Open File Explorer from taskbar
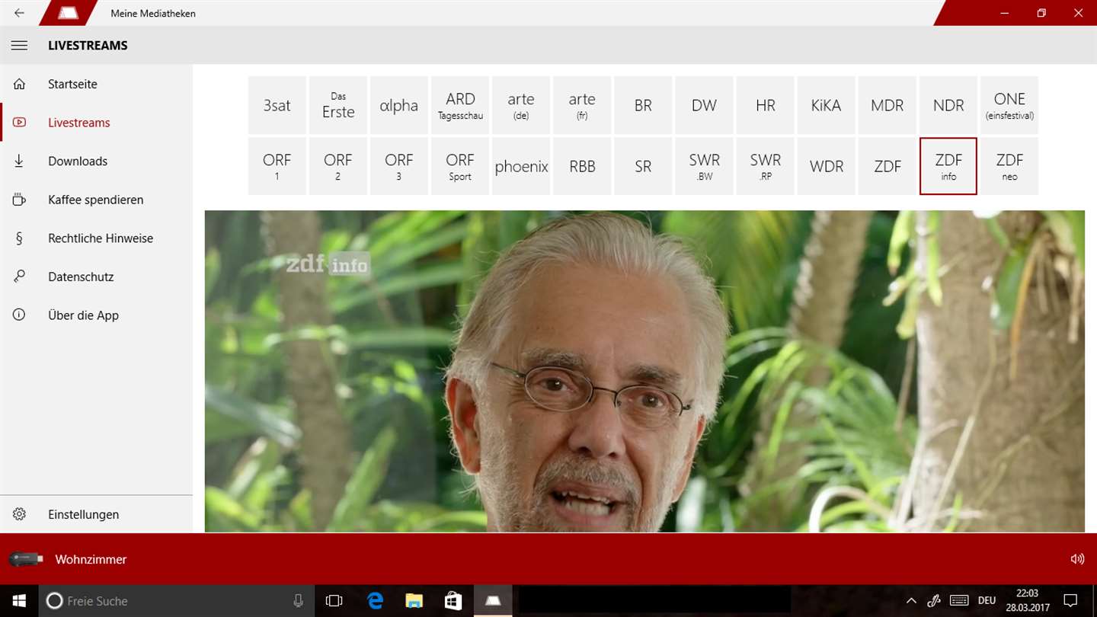The width and height of the screenshot is (1097, 617). [x=414, y=601]
